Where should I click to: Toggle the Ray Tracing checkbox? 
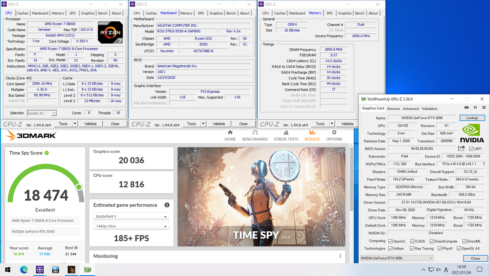pos(412,248)
